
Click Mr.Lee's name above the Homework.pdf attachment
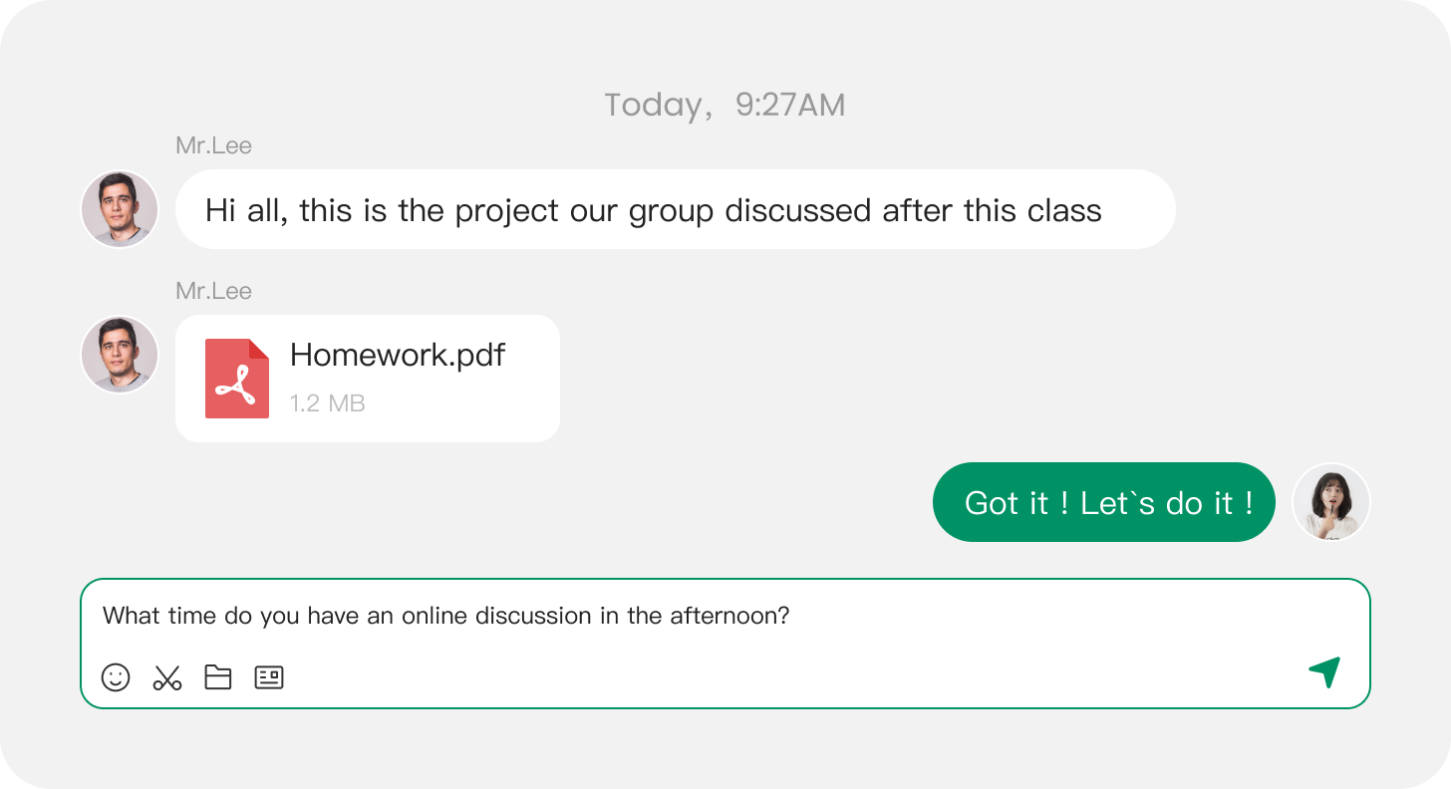click(213, 291)
